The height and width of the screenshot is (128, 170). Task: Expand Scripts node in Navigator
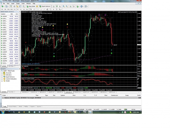[x=2, y=81]
